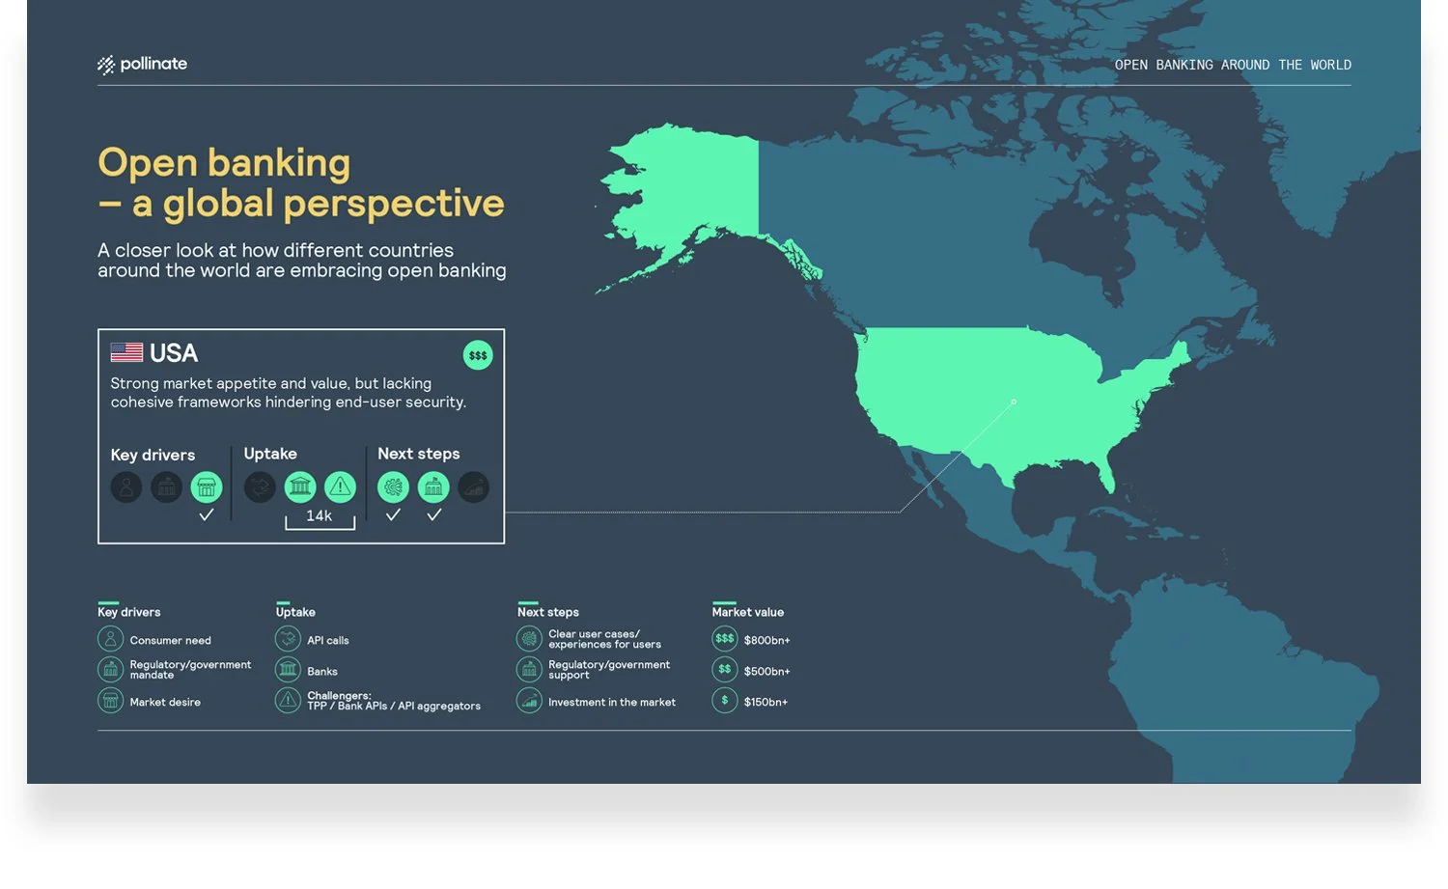
Task: Select the single $ icon beside $150bn+
Action: (725, 700)
